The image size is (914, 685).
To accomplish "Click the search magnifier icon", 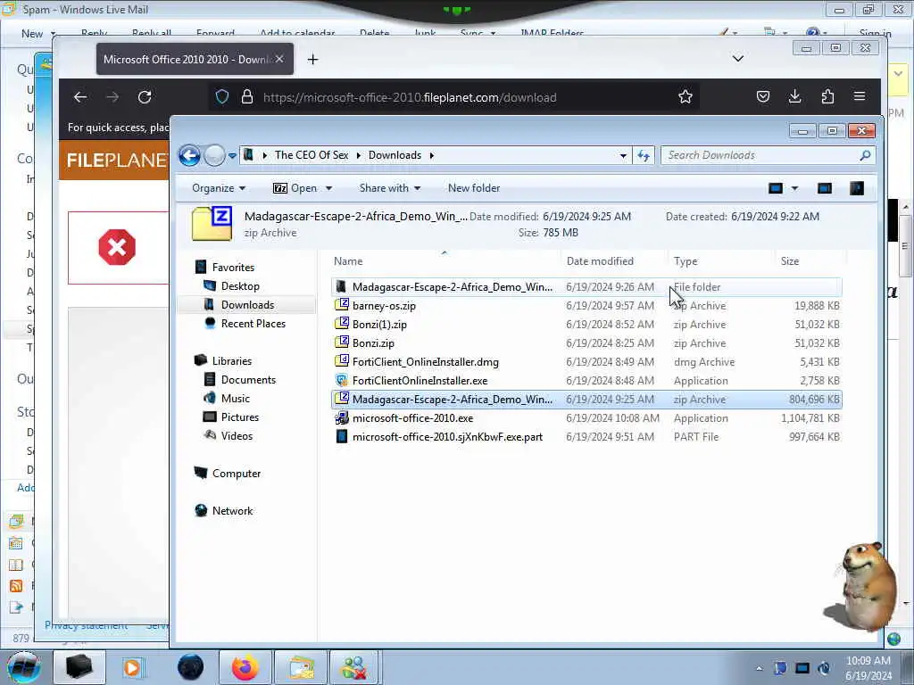I will coord(865,155).
